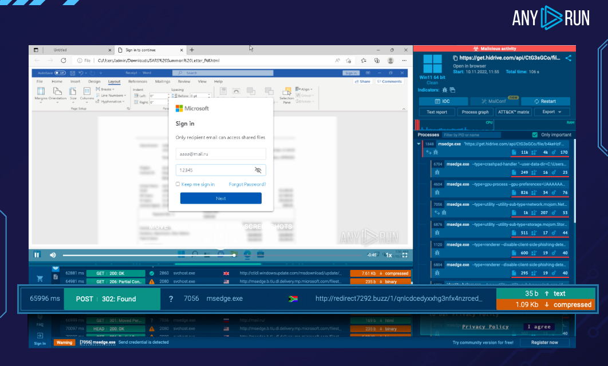Click the Edge profile avatar

[x=390, y=61]
